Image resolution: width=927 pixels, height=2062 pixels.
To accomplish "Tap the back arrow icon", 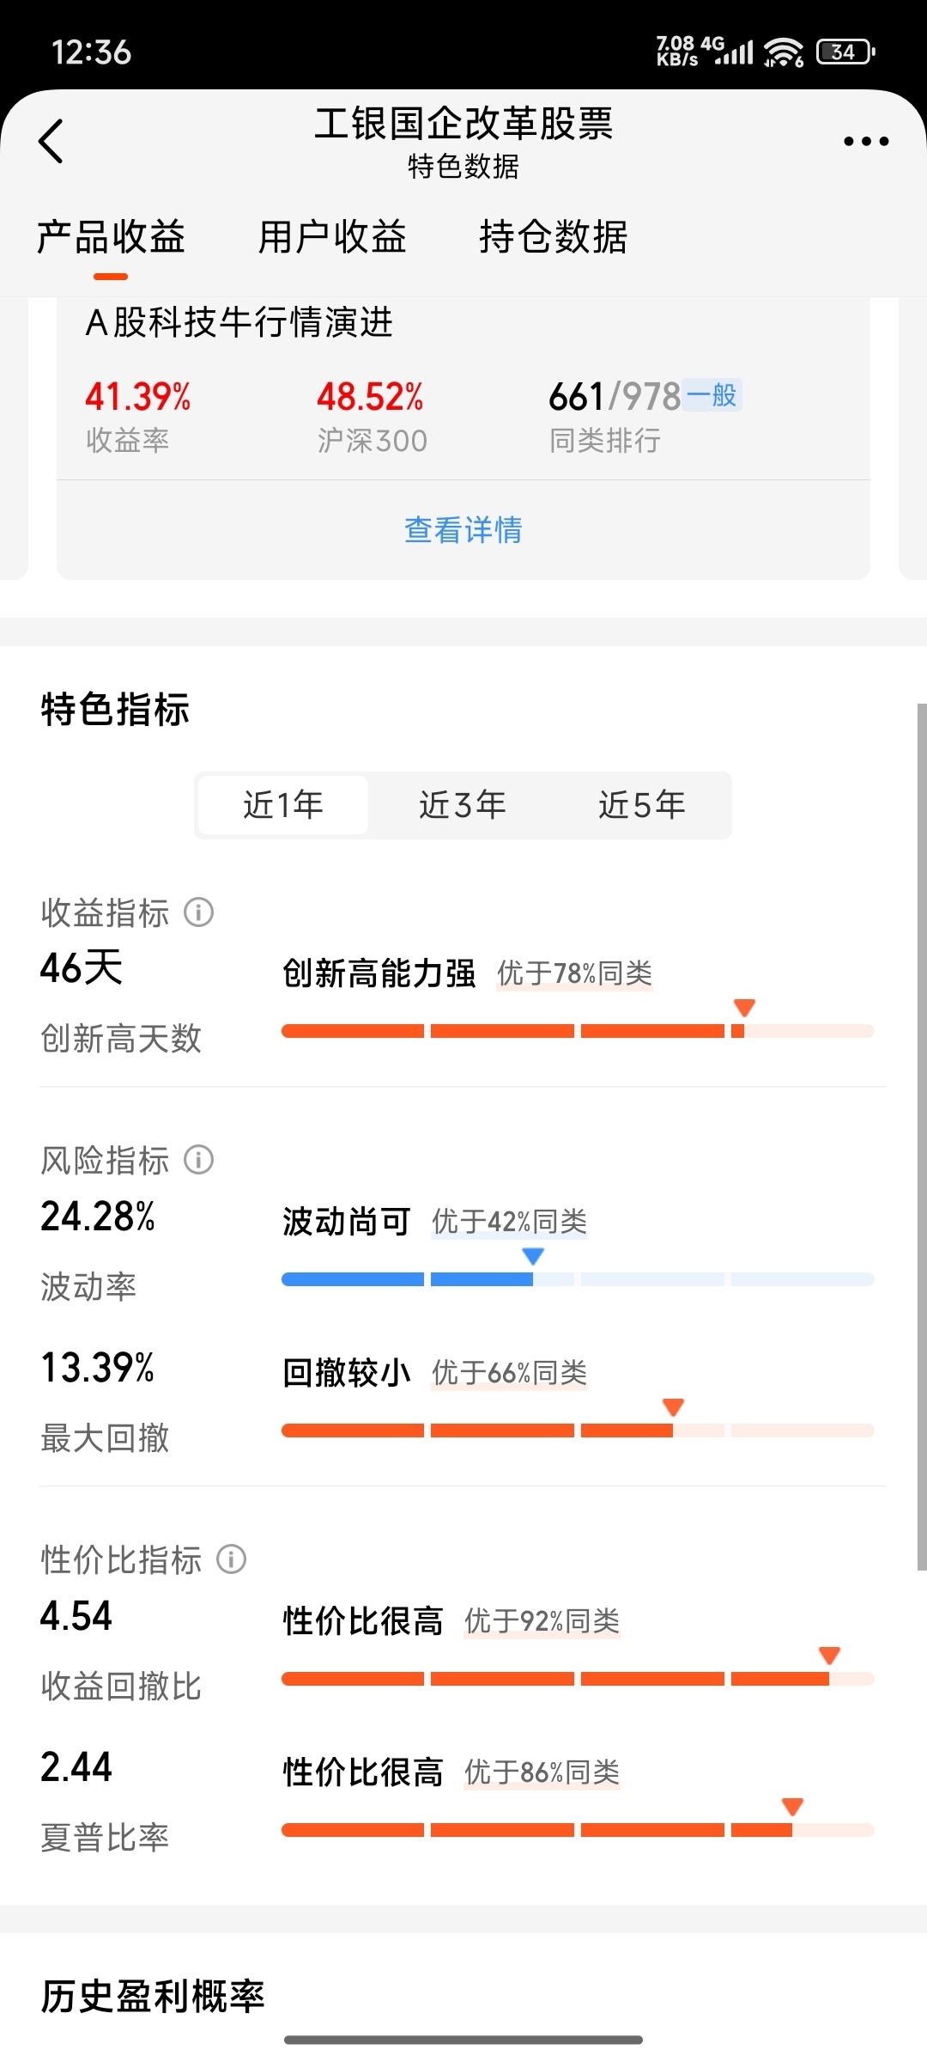I will pyautogui.click(x=51, y=142).
